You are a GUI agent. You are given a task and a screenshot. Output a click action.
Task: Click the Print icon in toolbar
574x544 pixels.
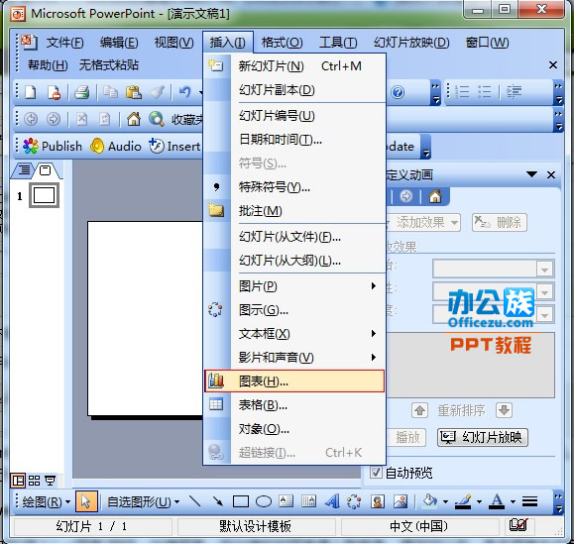click(x=81, y=92)
